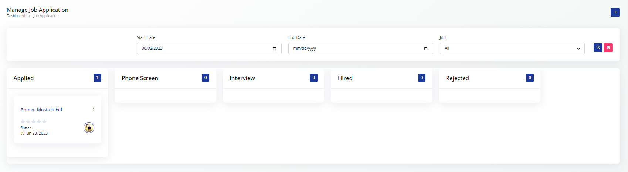Screen dimensions: 628x172
Task: Open the End Date calendar picker icon
Action: point(426,49)
